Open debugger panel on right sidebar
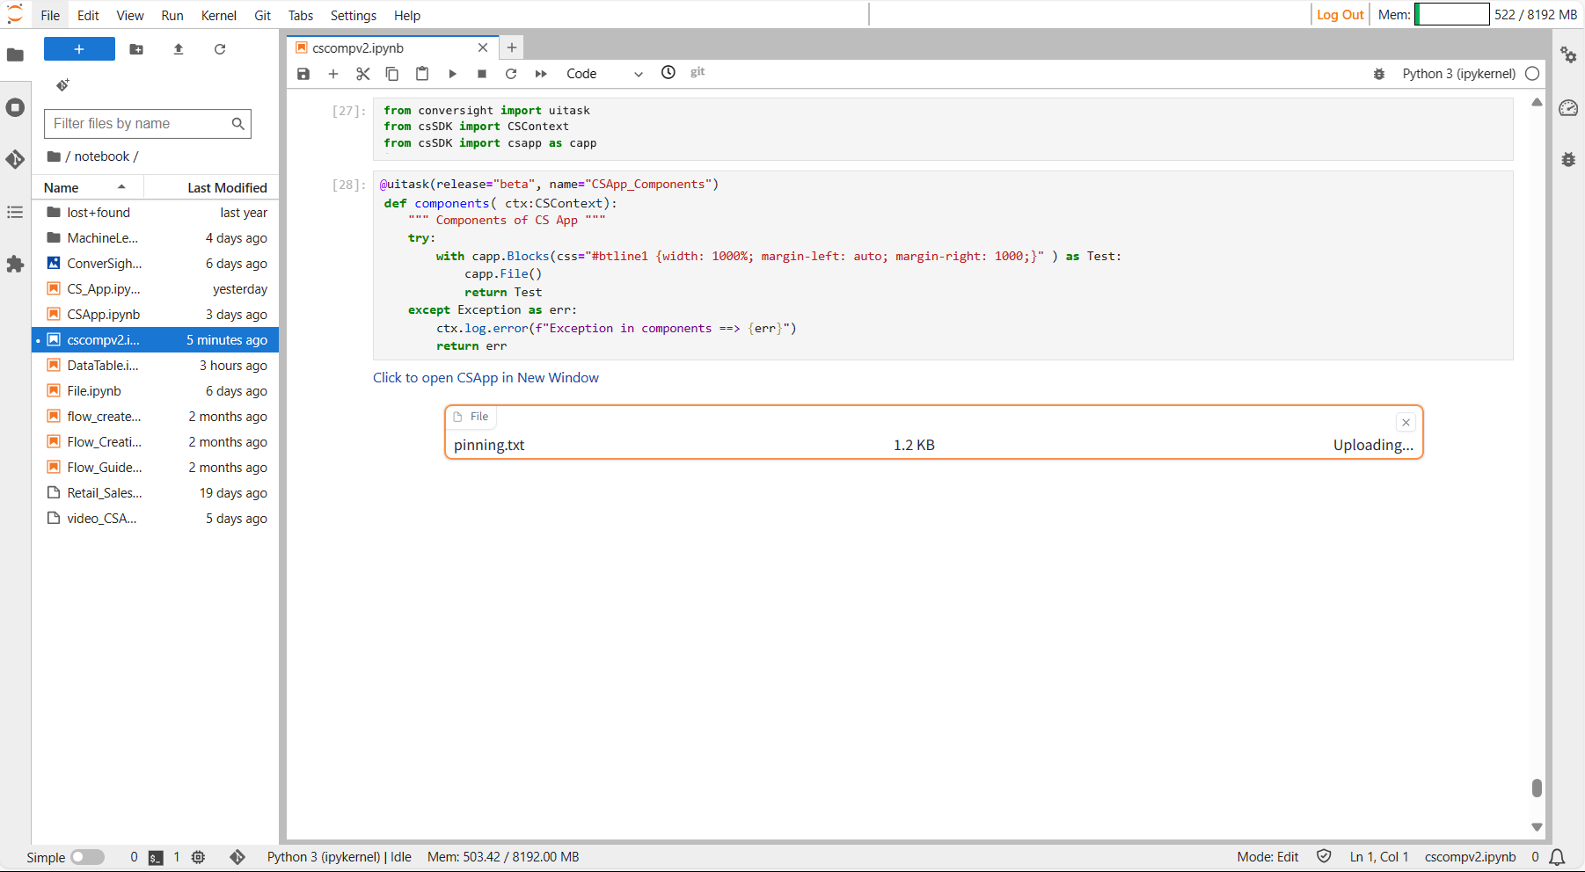Image resolution: width=1585 pixels, height=872 pixels. (1568, 159)
